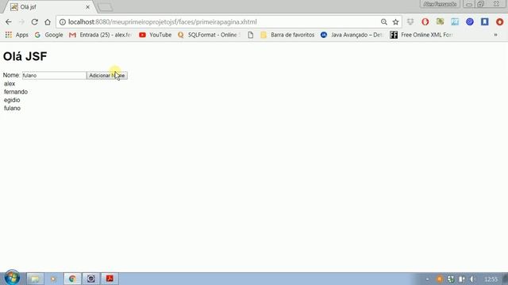Open Java Avançado bookmark

coord(352,35)
